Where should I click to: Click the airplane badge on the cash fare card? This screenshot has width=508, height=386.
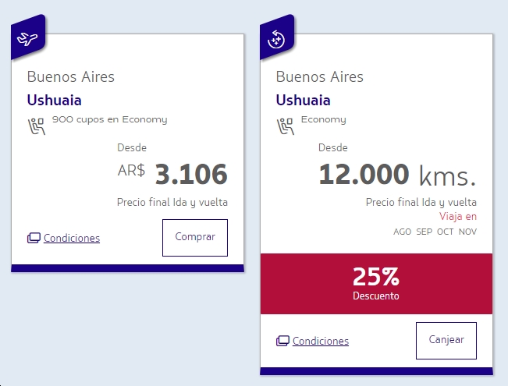point(27,38)
